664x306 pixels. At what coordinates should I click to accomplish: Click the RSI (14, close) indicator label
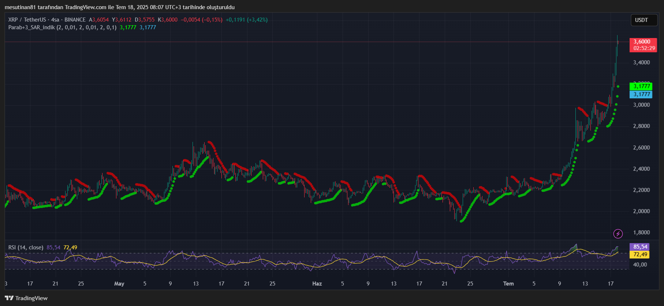coord(26,248)
